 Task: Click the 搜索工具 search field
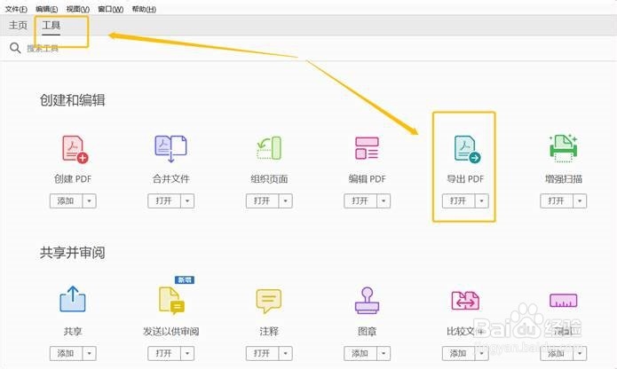click(x=43, y=48)
